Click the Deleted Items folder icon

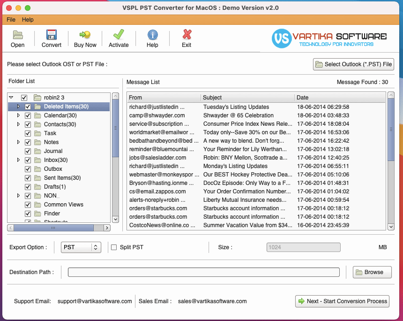(x=37, y=107)
